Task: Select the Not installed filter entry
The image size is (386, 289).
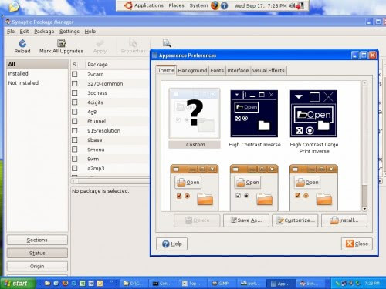Action: (23, 83)
